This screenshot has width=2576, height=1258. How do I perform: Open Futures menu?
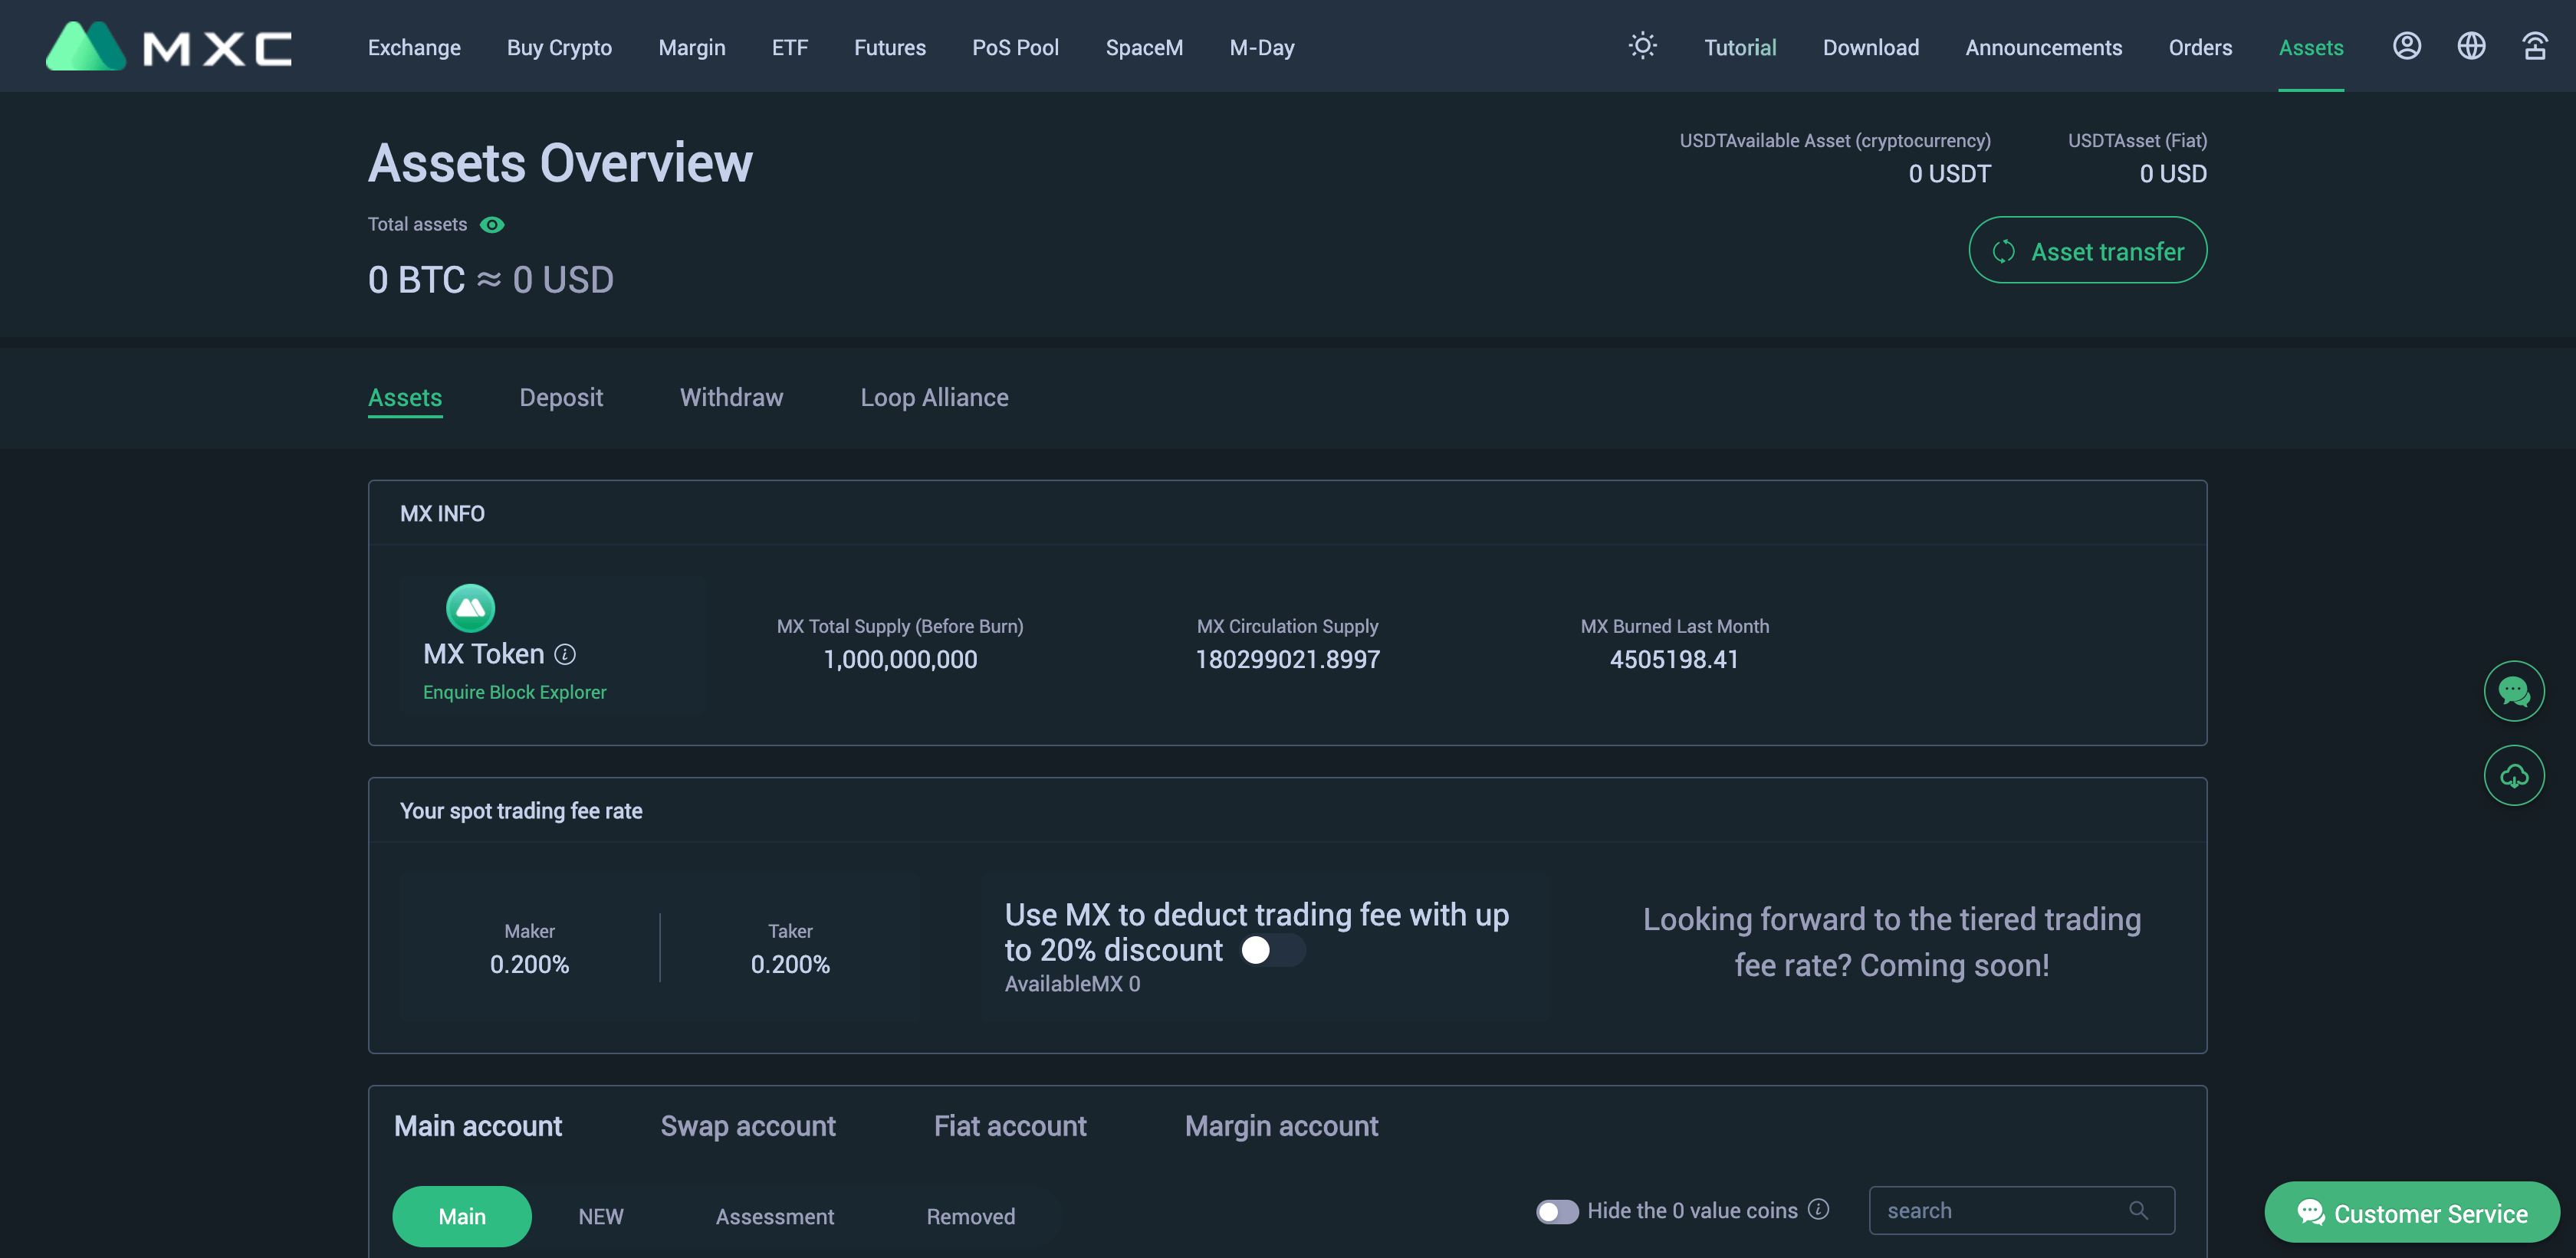pos(889,47)
